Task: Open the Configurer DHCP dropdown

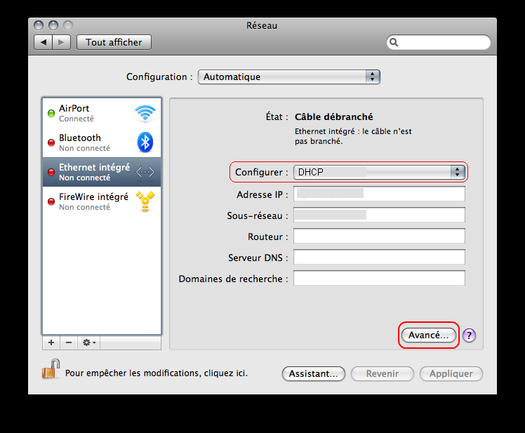Action: pyautogui.click(x=379, y=172)
